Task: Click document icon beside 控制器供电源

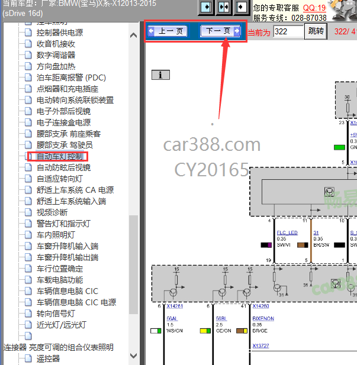Action: point(28,33)
